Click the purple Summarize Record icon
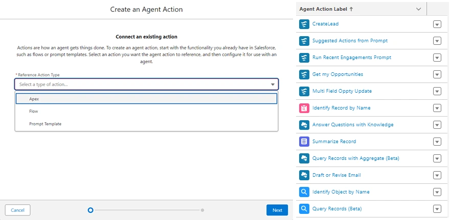The image size is (450, 220). [x=304, y=142]
